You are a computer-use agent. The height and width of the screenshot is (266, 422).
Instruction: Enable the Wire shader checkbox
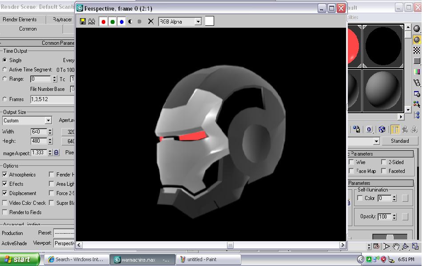(x=351, y=162)
